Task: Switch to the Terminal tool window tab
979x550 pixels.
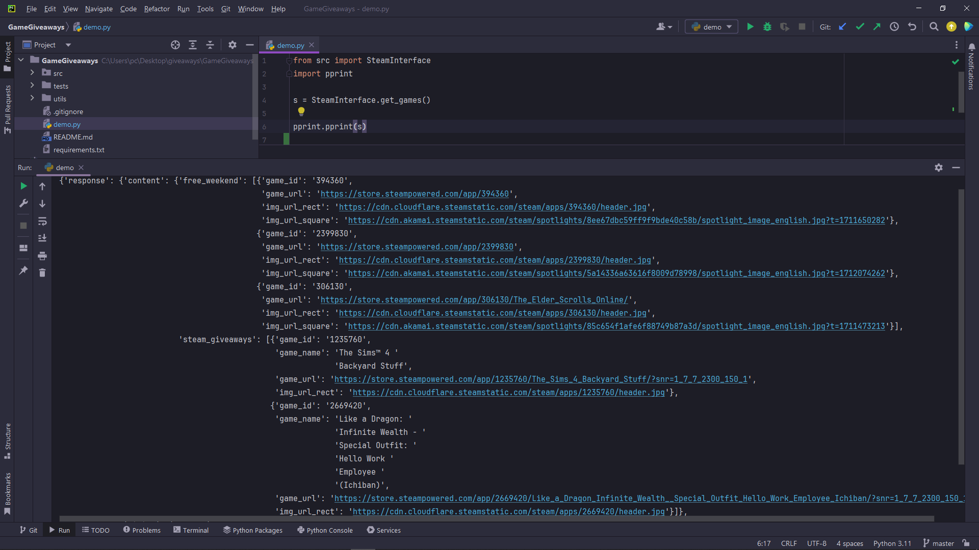Action: coord(191,530)
